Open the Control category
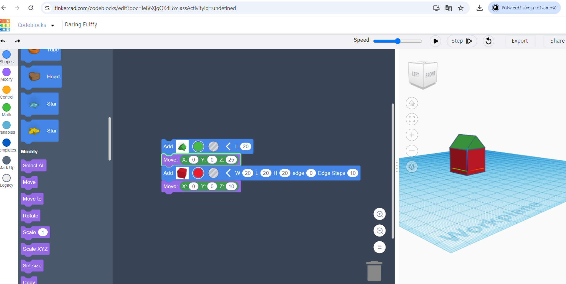The width and height of the screenshot is (566, 284). point(7,93)
